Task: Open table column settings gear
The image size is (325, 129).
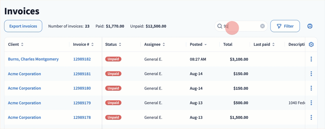Action: 311,44
